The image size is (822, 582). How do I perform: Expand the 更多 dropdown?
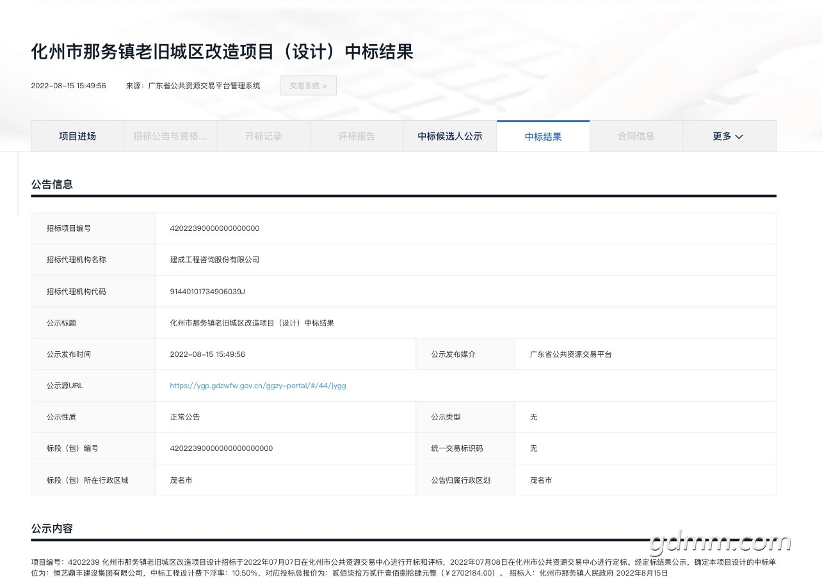tap(729, 136)
